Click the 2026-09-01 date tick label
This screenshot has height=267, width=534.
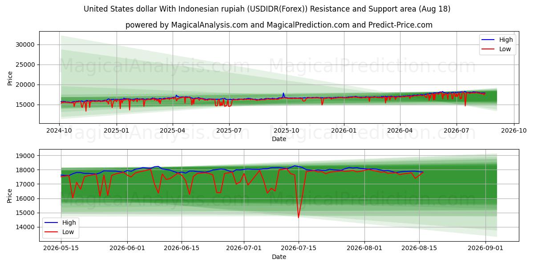coord(485,249)
